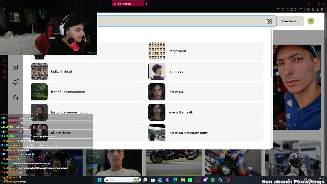Open the T profile avatar

tap(311, 21)
